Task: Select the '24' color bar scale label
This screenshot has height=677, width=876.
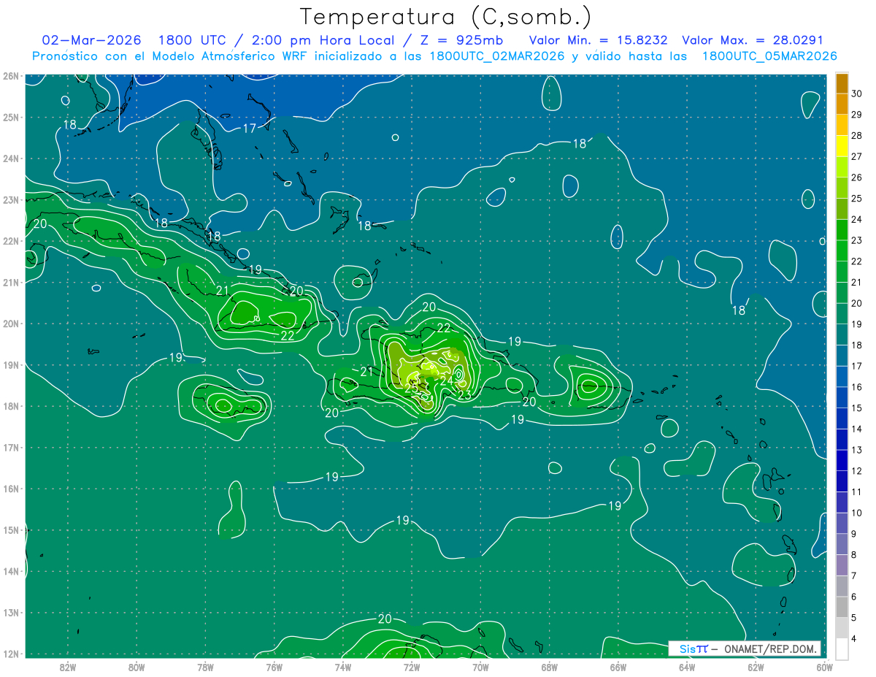Action: pyautogui.click(x=857, y=219)
